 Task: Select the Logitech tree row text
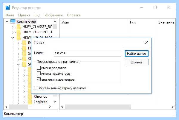point(41,102)
